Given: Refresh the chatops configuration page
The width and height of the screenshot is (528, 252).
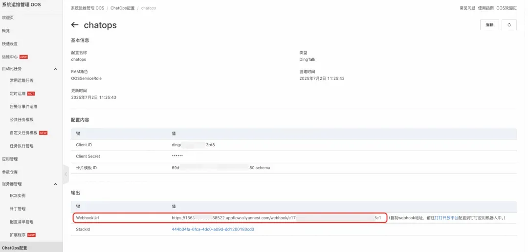Looking at the screenshot, I should pos(509,25).
